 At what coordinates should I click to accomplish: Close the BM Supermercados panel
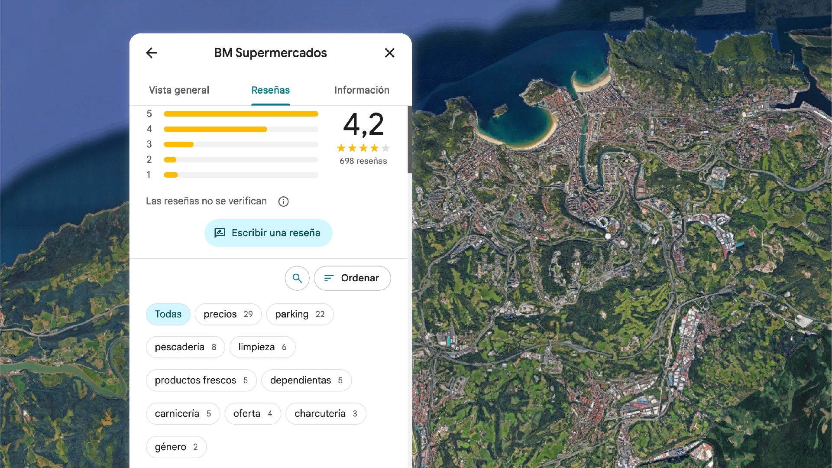(390, 53)
